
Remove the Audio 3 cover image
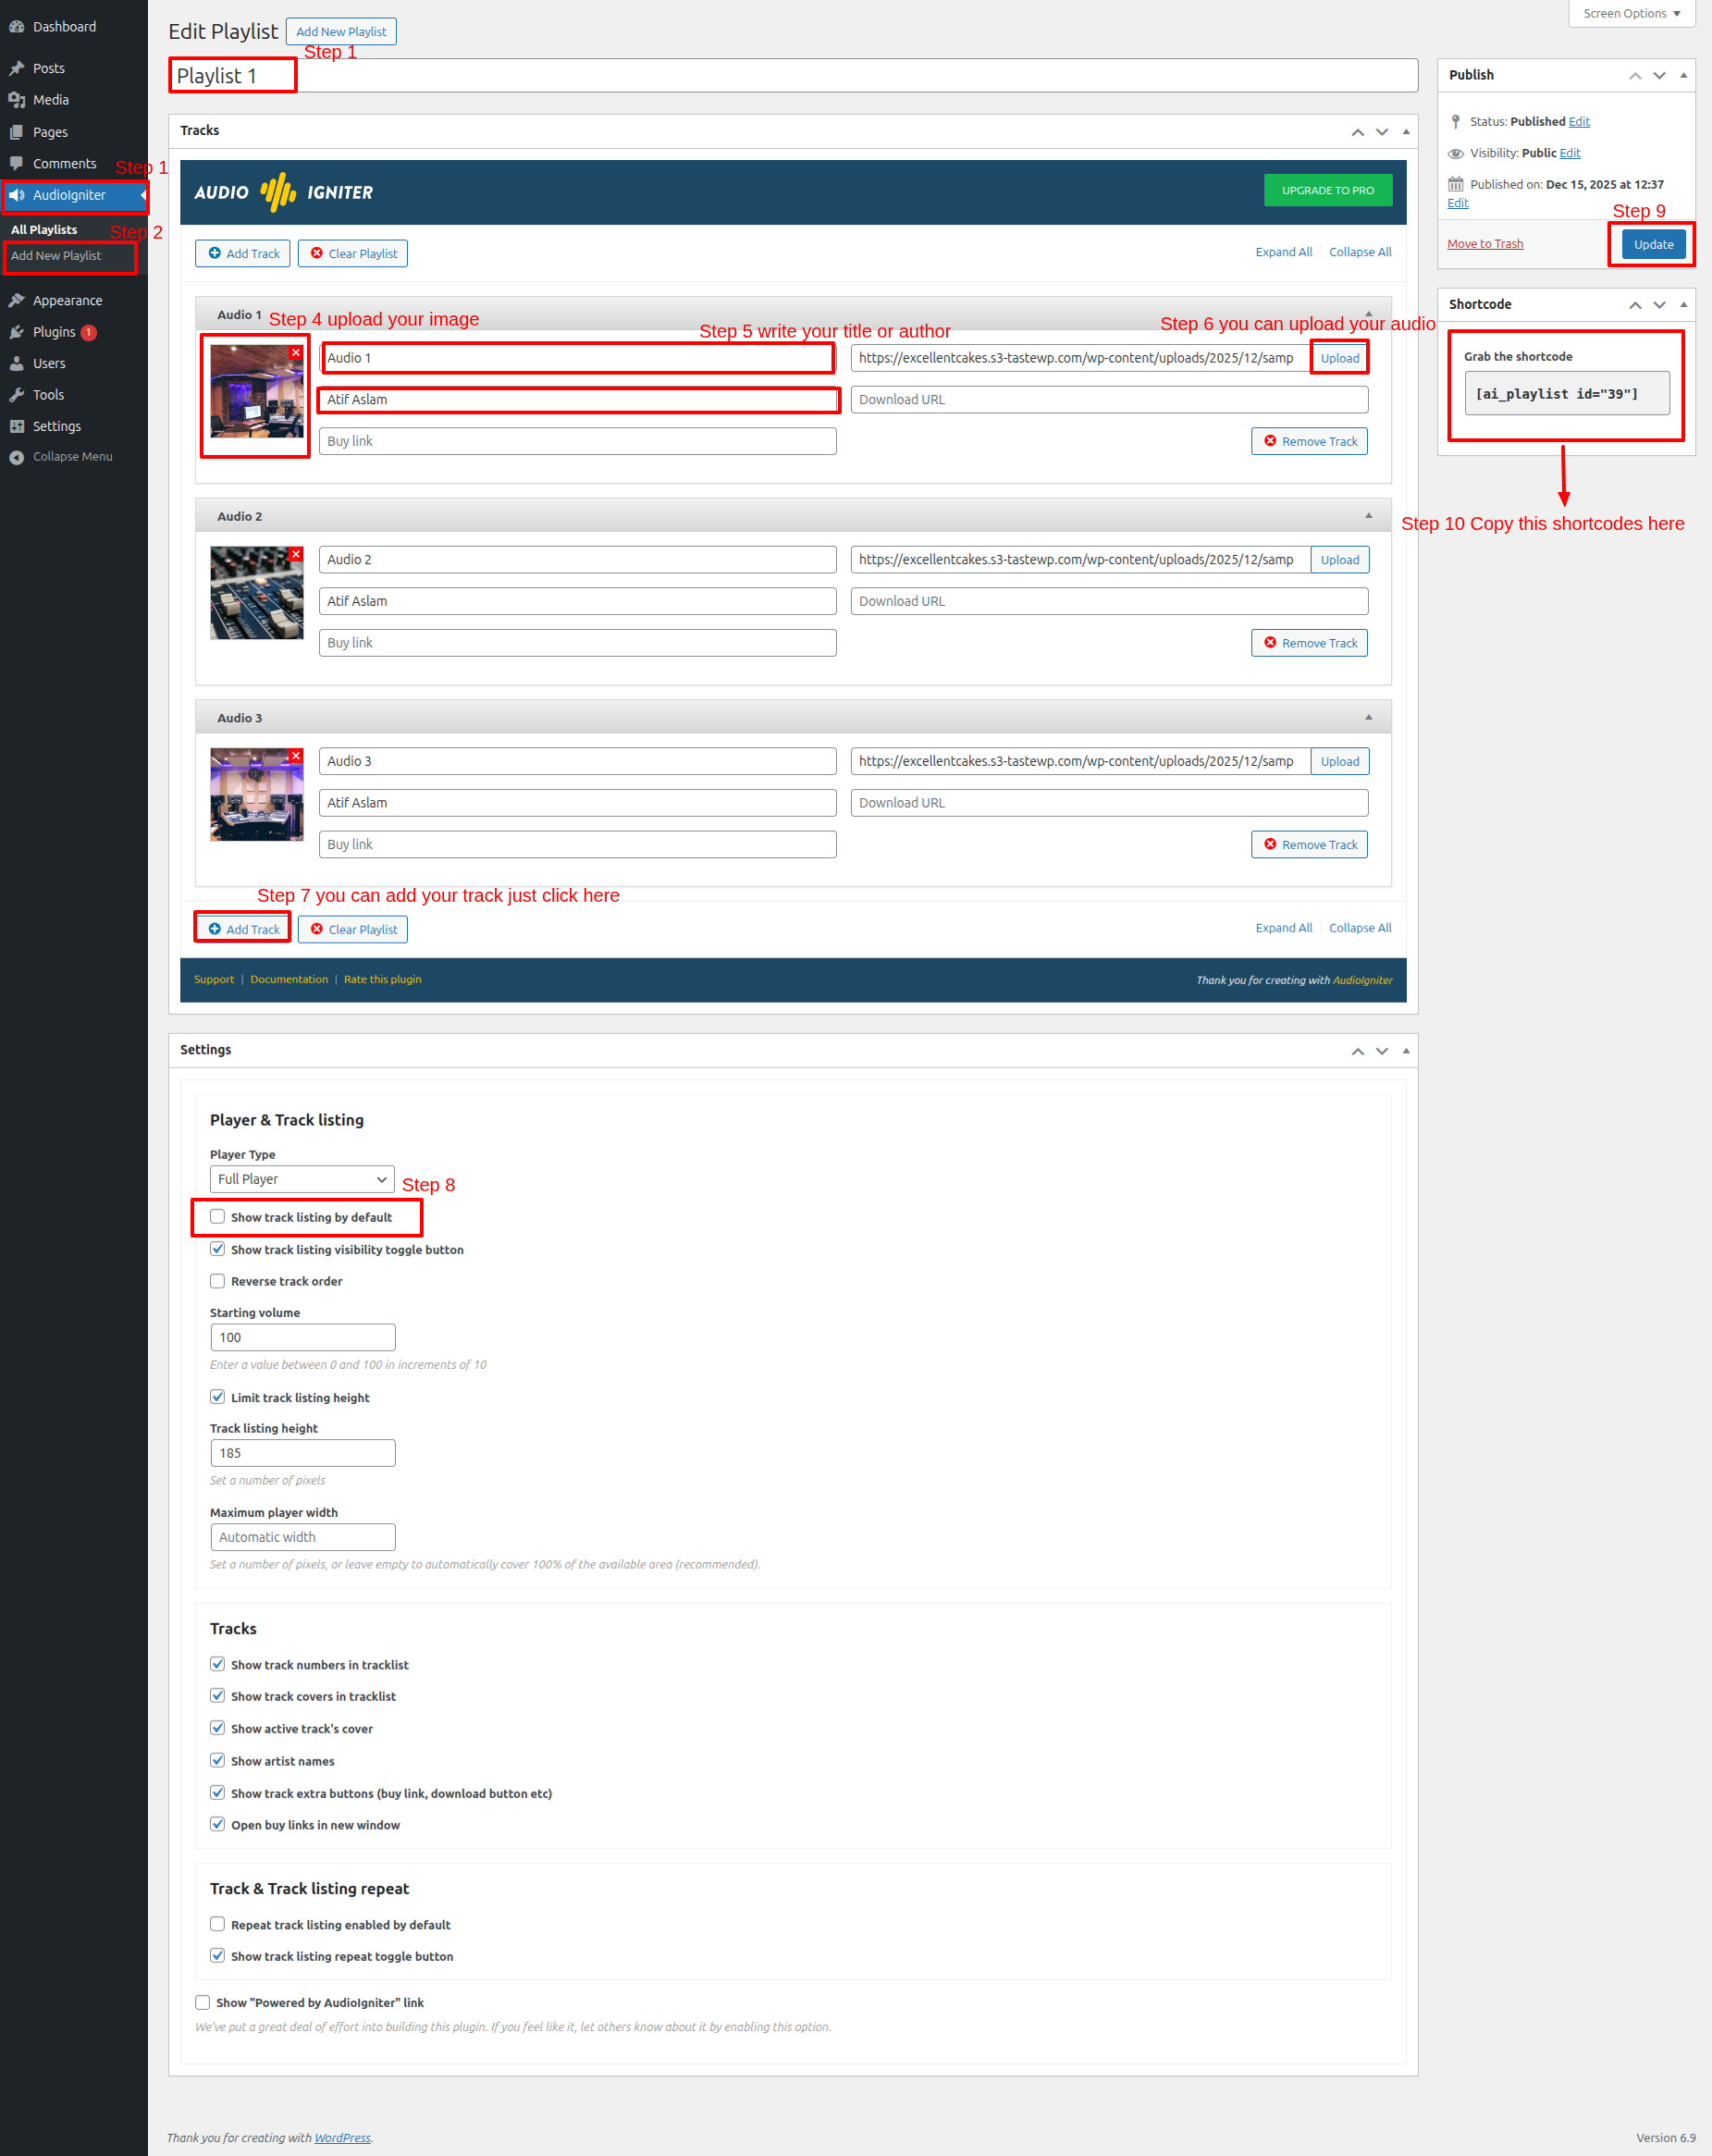coord(296,755)
